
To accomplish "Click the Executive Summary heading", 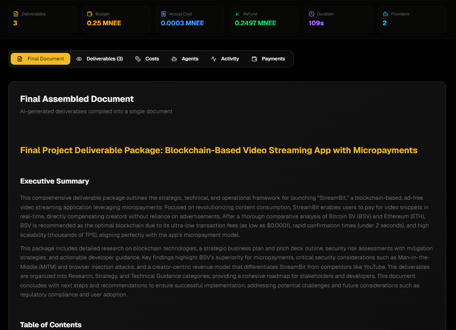I will (x=54, y=181).
